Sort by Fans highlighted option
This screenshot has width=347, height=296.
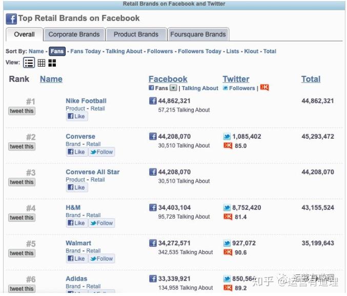point(57,51)
